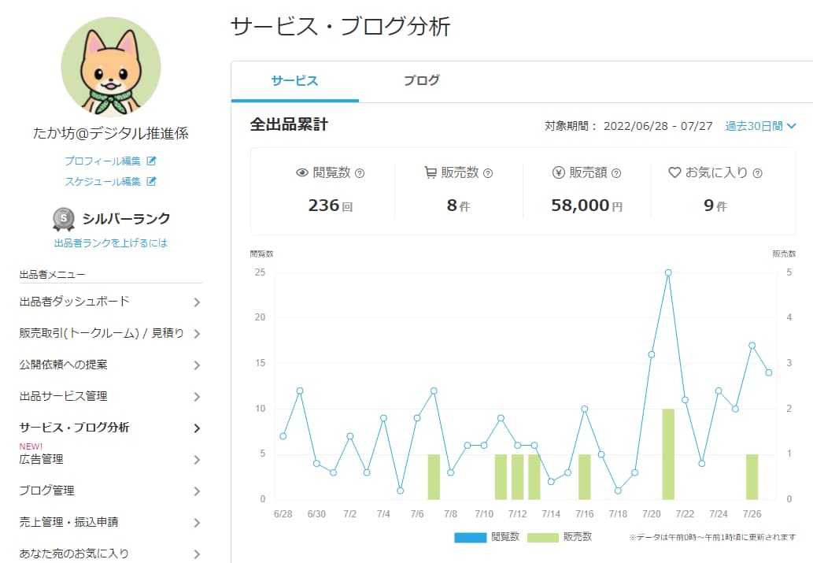813x563 pixels.
Task: Click the heart icon next to お気に入り
Action: (674, 172)
